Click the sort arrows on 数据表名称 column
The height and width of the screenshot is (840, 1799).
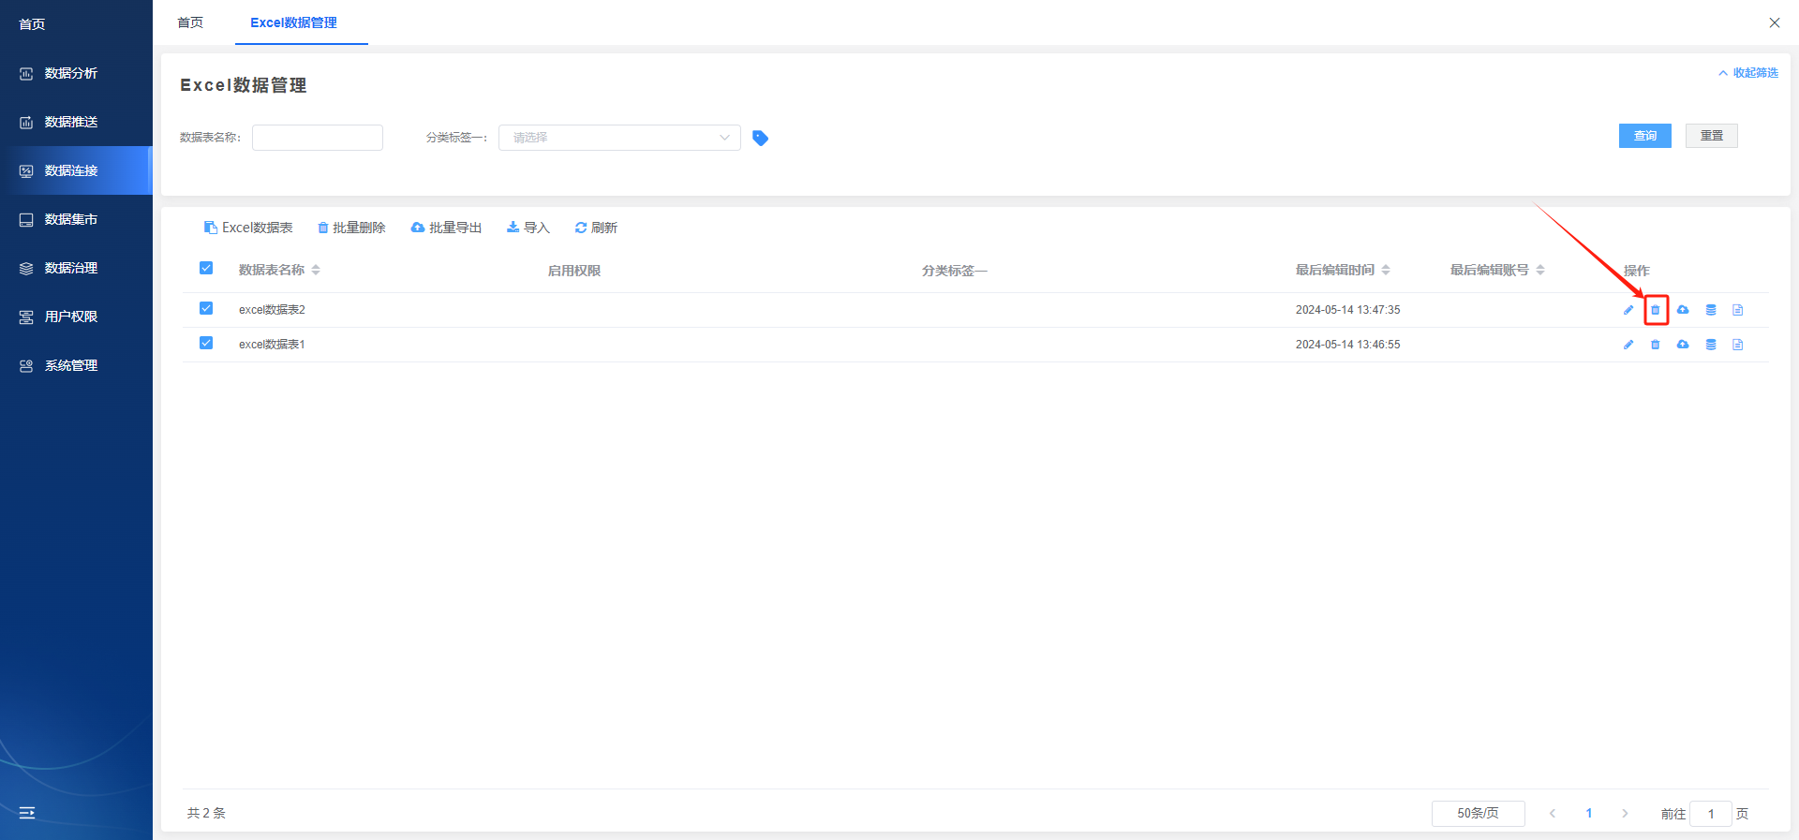316,270
